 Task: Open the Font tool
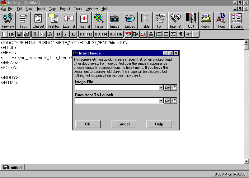tap(221, 21)
